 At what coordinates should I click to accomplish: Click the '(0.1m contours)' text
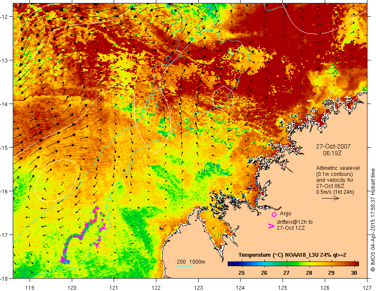(x=335, y=174)
